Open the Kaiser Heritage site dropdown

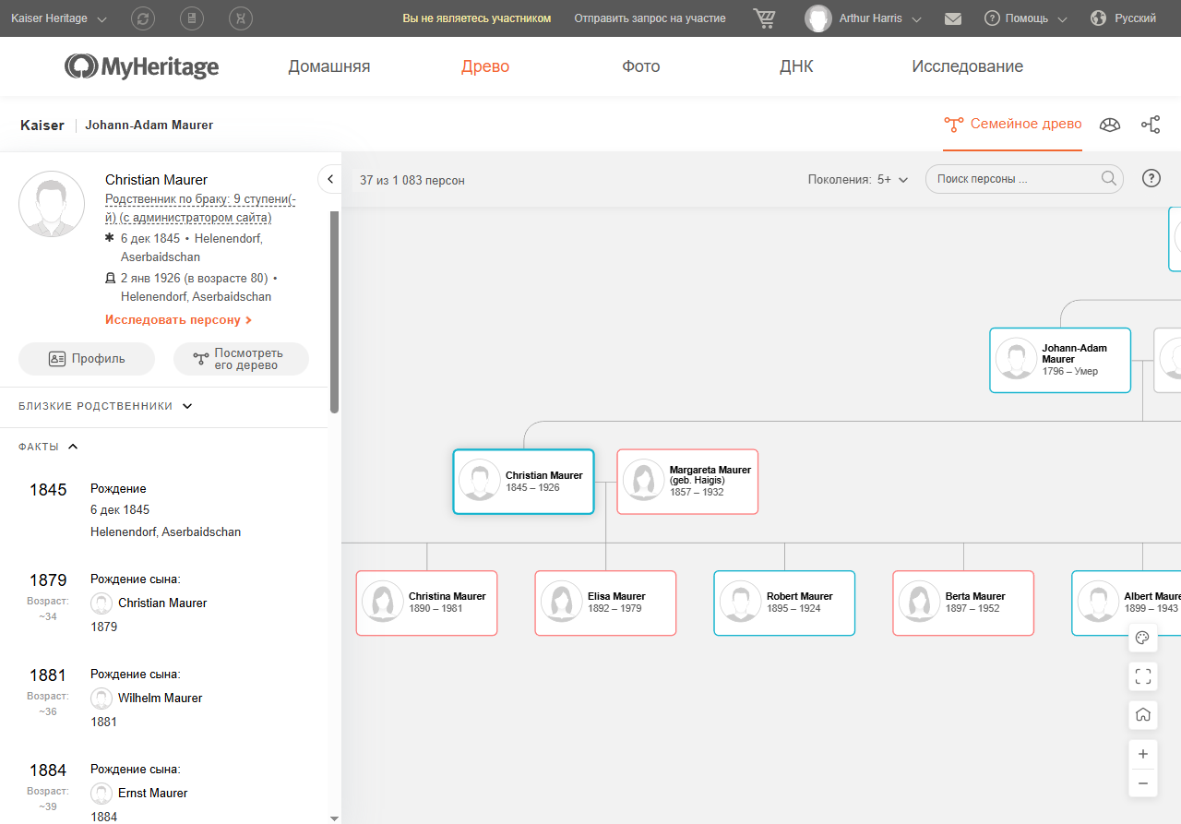[59, 18]
